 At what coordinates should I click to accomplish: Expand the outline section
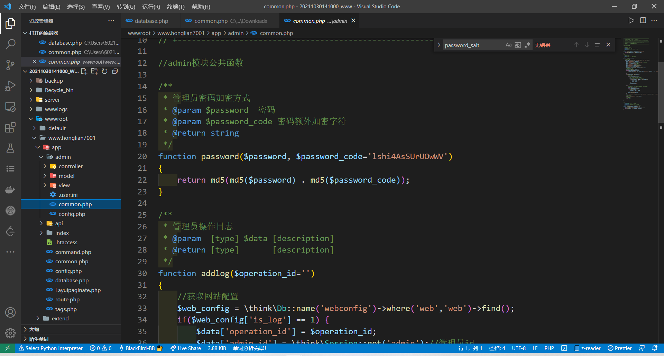tap(71, 329)
